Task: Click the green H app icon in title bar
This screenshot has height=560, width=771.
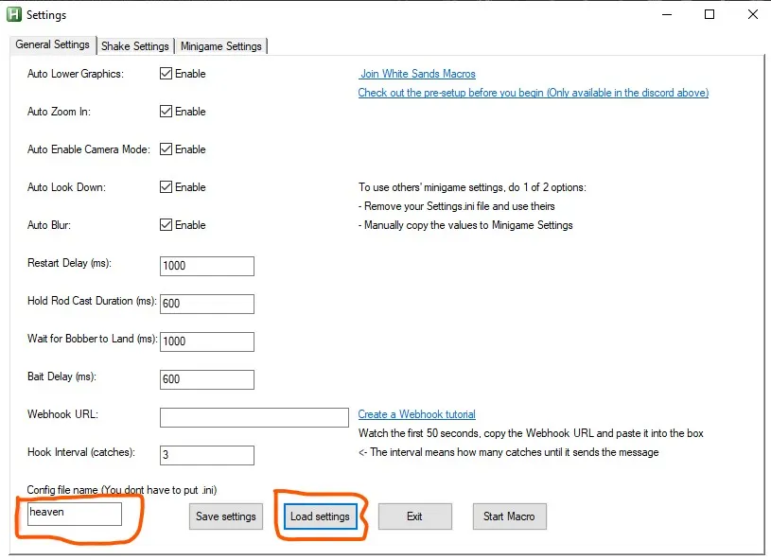Action: click(14, 15)
